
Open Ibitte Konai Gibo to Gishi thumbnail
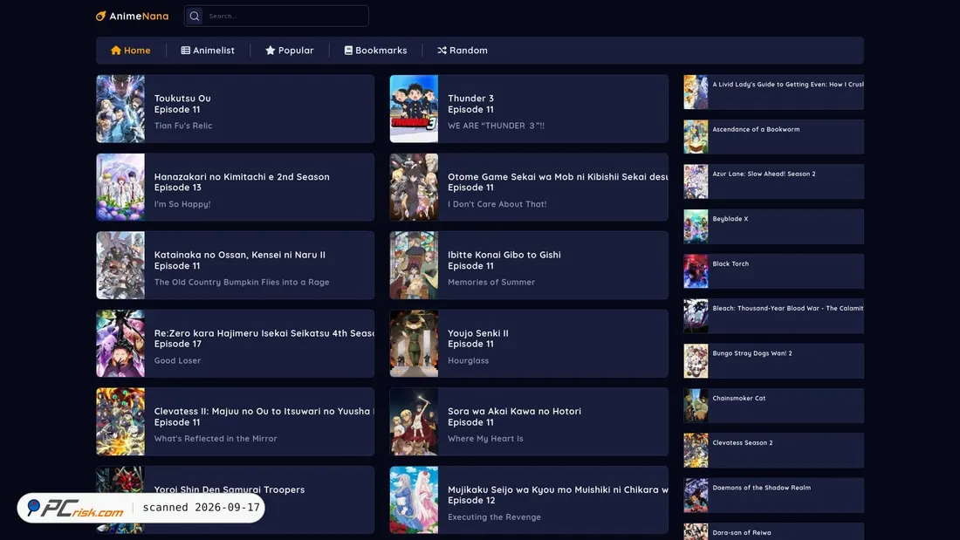coord(414,265)
